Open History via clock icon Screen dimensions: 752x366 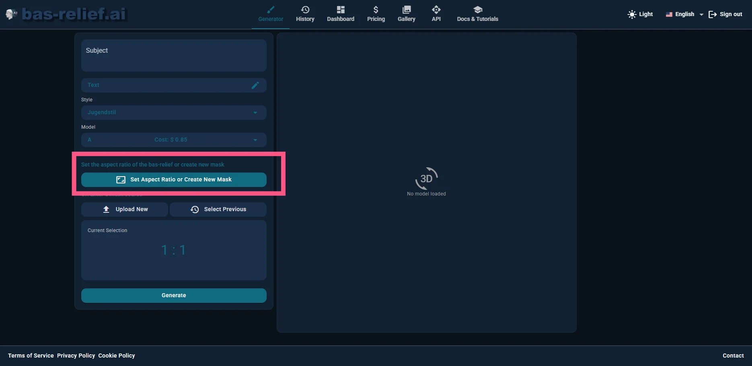[x=305, y=10]
